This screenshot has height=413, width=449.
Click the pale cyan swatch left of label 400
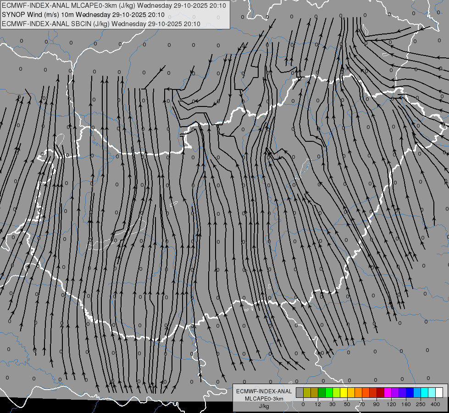[x=432, y=392]
